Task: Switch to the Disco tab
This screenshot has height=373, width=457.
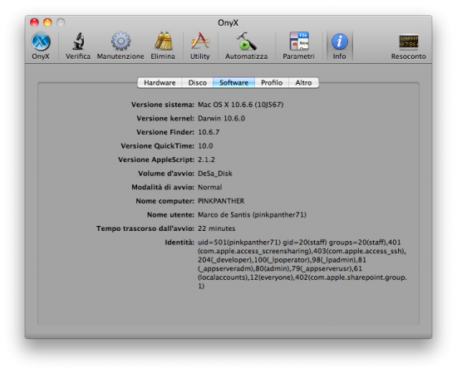Action: click(197, 83)
